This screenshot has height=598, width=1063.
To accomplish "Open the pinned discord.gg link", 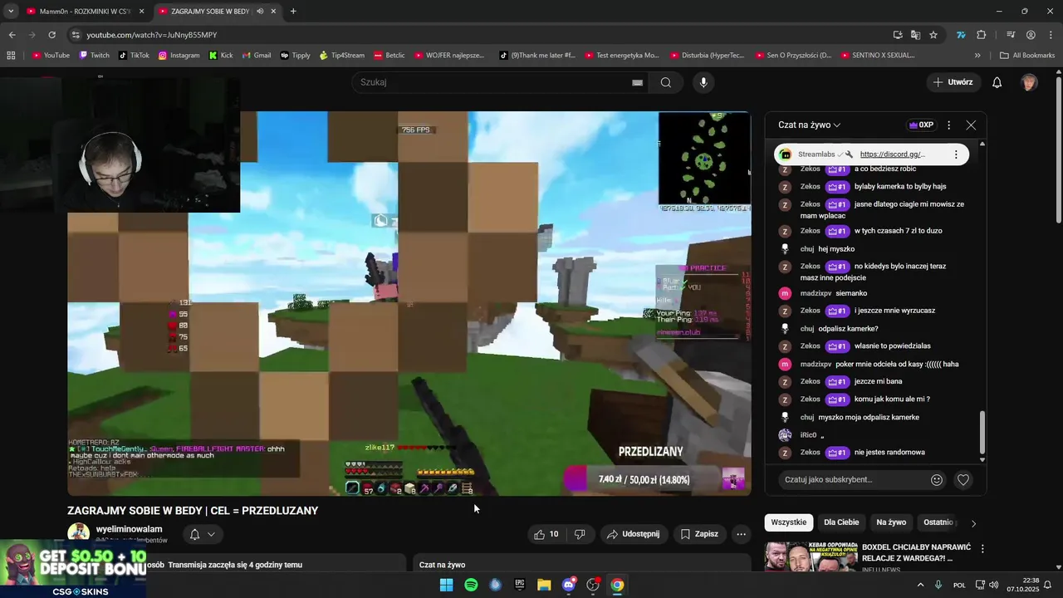I will [x=893, y=154].
